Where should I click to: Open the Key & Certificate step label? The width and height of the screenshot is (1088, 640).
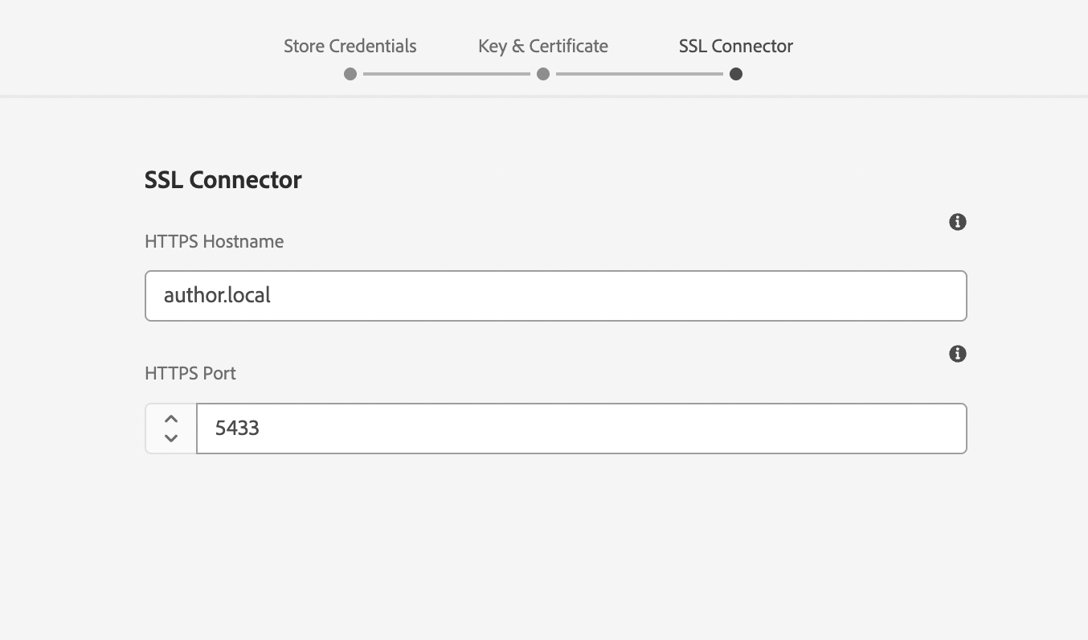pos(542,46)
